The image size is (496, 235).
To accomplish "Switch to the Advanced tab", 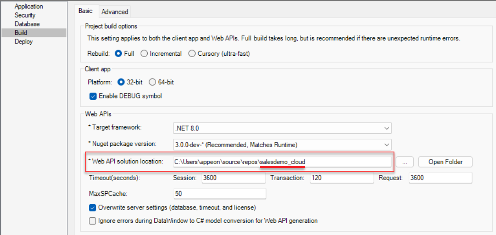I will point(114,12).
